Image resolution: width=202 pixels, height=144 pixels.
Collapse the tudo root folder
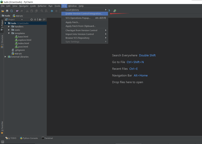tap(6, 23)
